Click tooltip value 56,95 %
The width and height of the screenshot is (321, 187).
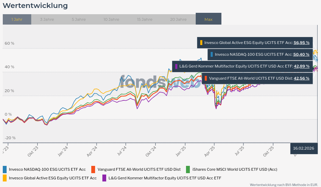302,43
